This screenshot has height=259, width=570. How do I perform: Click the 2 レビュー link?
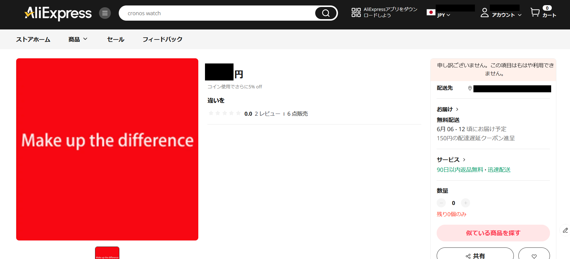coord(267,114)
